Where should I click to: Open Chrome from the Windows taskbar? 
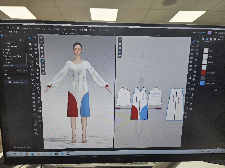pos(27,154)
